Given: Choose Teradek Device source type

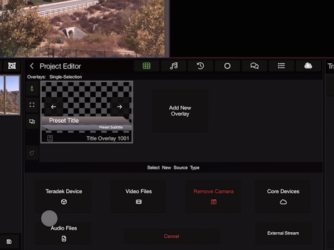Looking at the screenshot, I should [x=63, y=196].
